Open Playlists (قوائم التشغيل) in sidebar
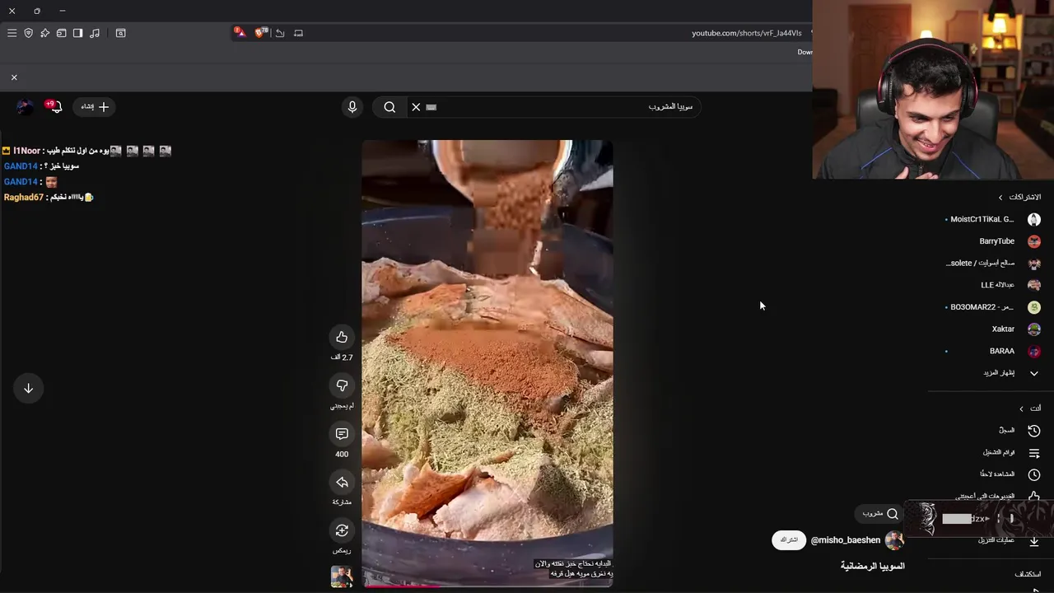Image resolution: width=1054 pixels, height=593 pixels. (x=1011, y=452)
